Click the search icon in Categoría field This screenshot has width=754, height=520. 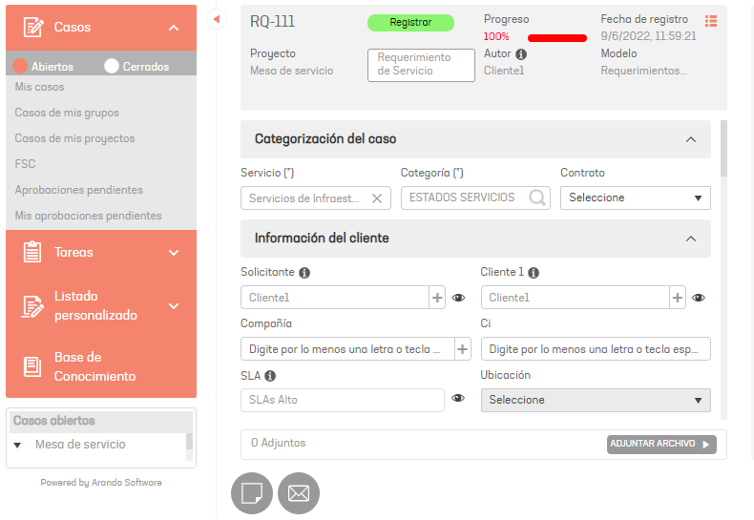click(x=537, y=198)
